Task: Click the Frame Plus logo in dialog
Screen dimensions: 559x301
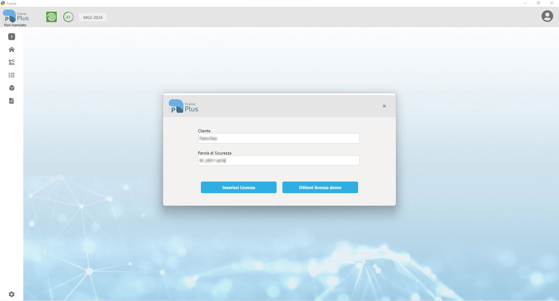Action: click(x=184, y=106)
